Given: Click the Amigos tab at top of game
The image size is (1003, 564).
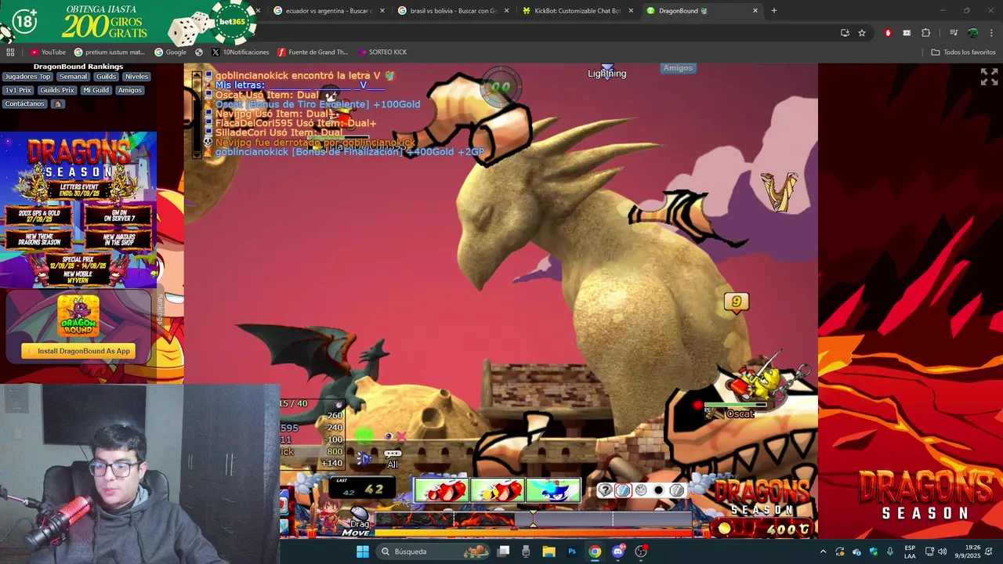Looking at the screenshot, I should (678, 68).
